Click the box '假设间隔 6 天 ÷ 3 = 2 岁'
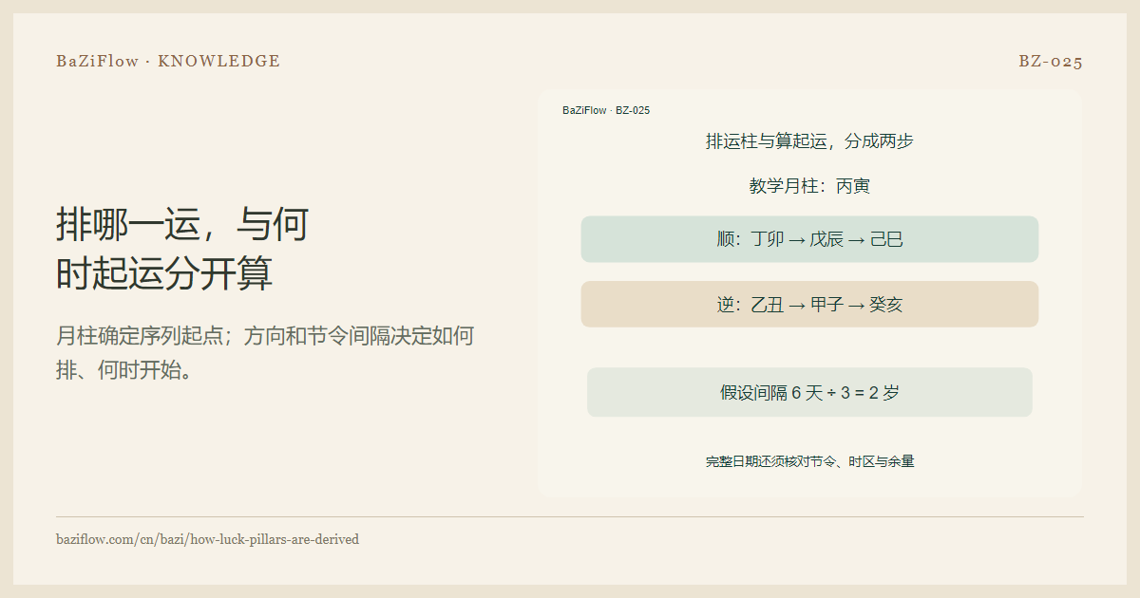The image size is (1140, 598). pyautogui.click(x=809, y=392)
